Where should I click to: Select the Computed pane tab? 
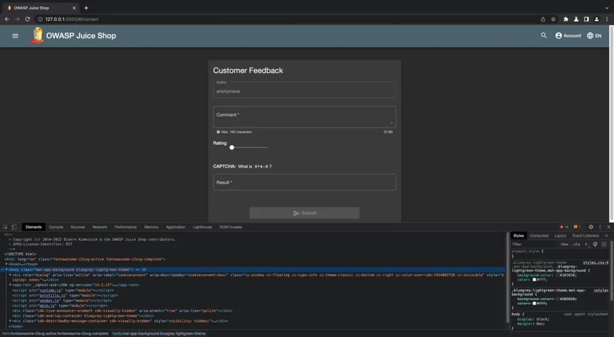point(539,236)
